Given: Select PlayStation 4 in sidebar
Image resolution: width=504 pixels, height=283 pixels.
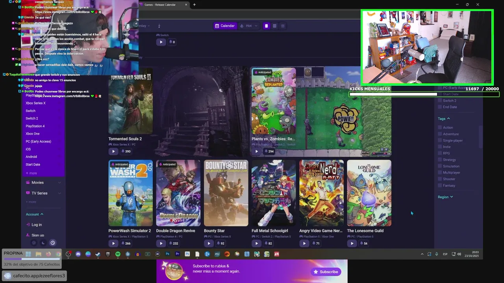Looking at the screenshot, I should tap(35, 126).
